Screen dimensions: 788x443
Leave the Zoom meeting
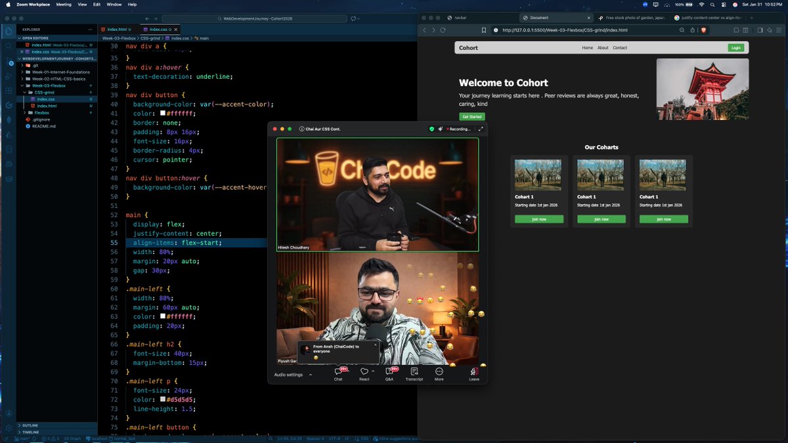point(474,373)
